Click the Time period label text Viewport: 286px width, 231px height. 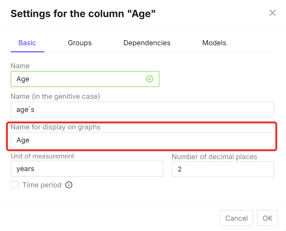coord(42,185)
